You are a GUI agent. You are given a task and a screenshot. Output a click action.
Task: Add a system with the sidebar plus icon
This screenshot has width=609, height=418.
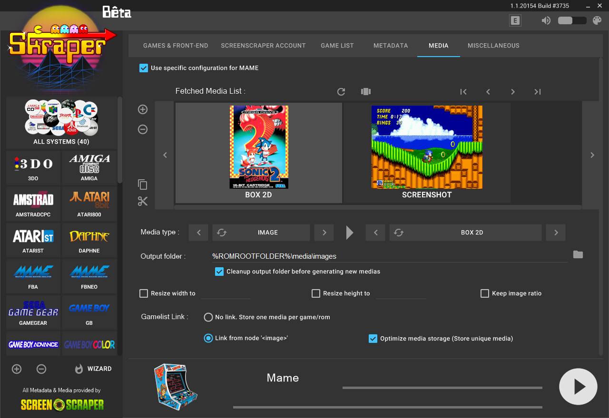coord(17,369)
